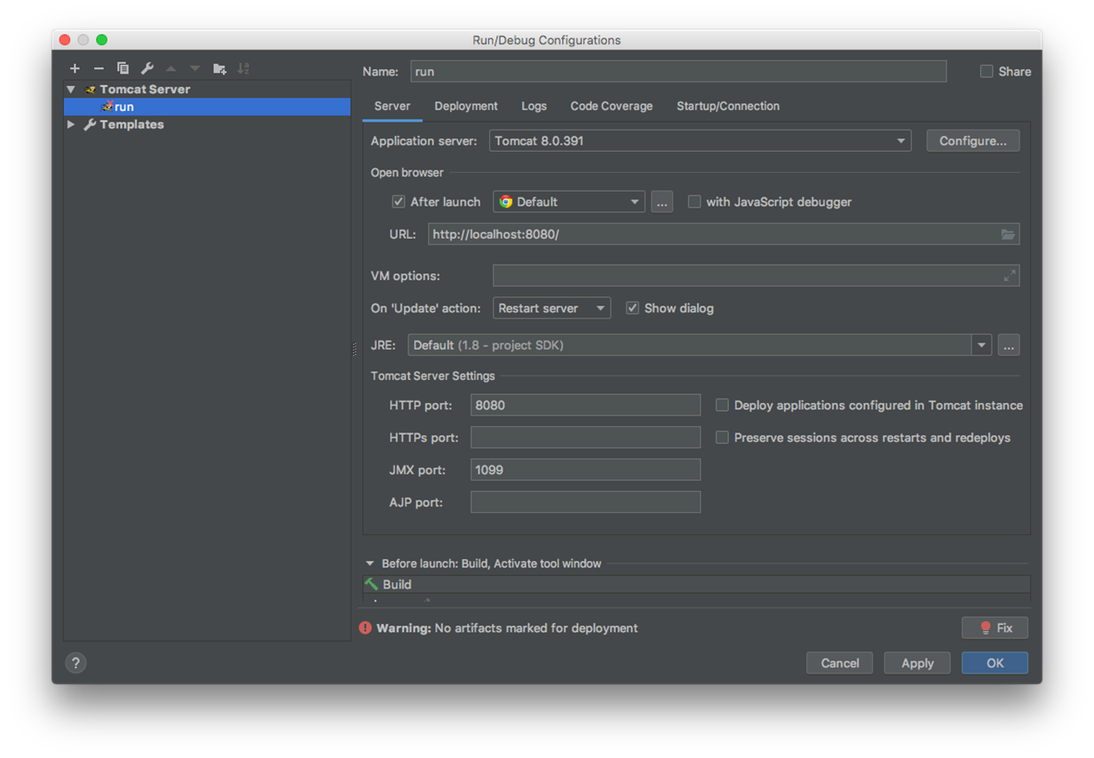
Task: Click the Tomcat Server cat icon
Action: click(91, 90)
